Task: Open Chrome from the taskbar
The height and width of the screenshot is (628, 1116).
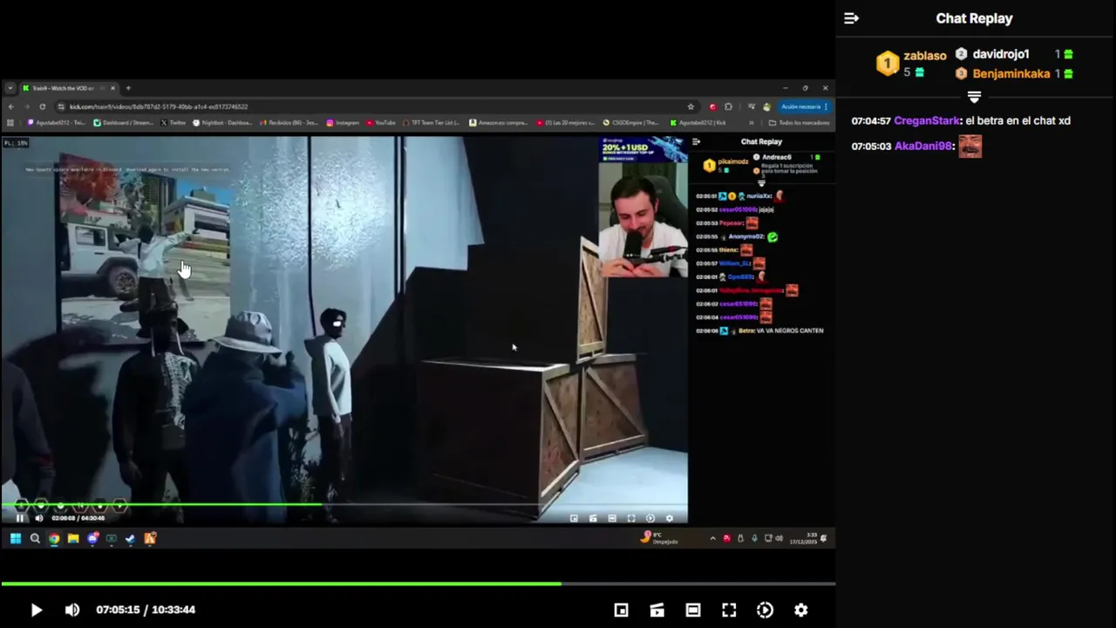Action: (54, 538)
